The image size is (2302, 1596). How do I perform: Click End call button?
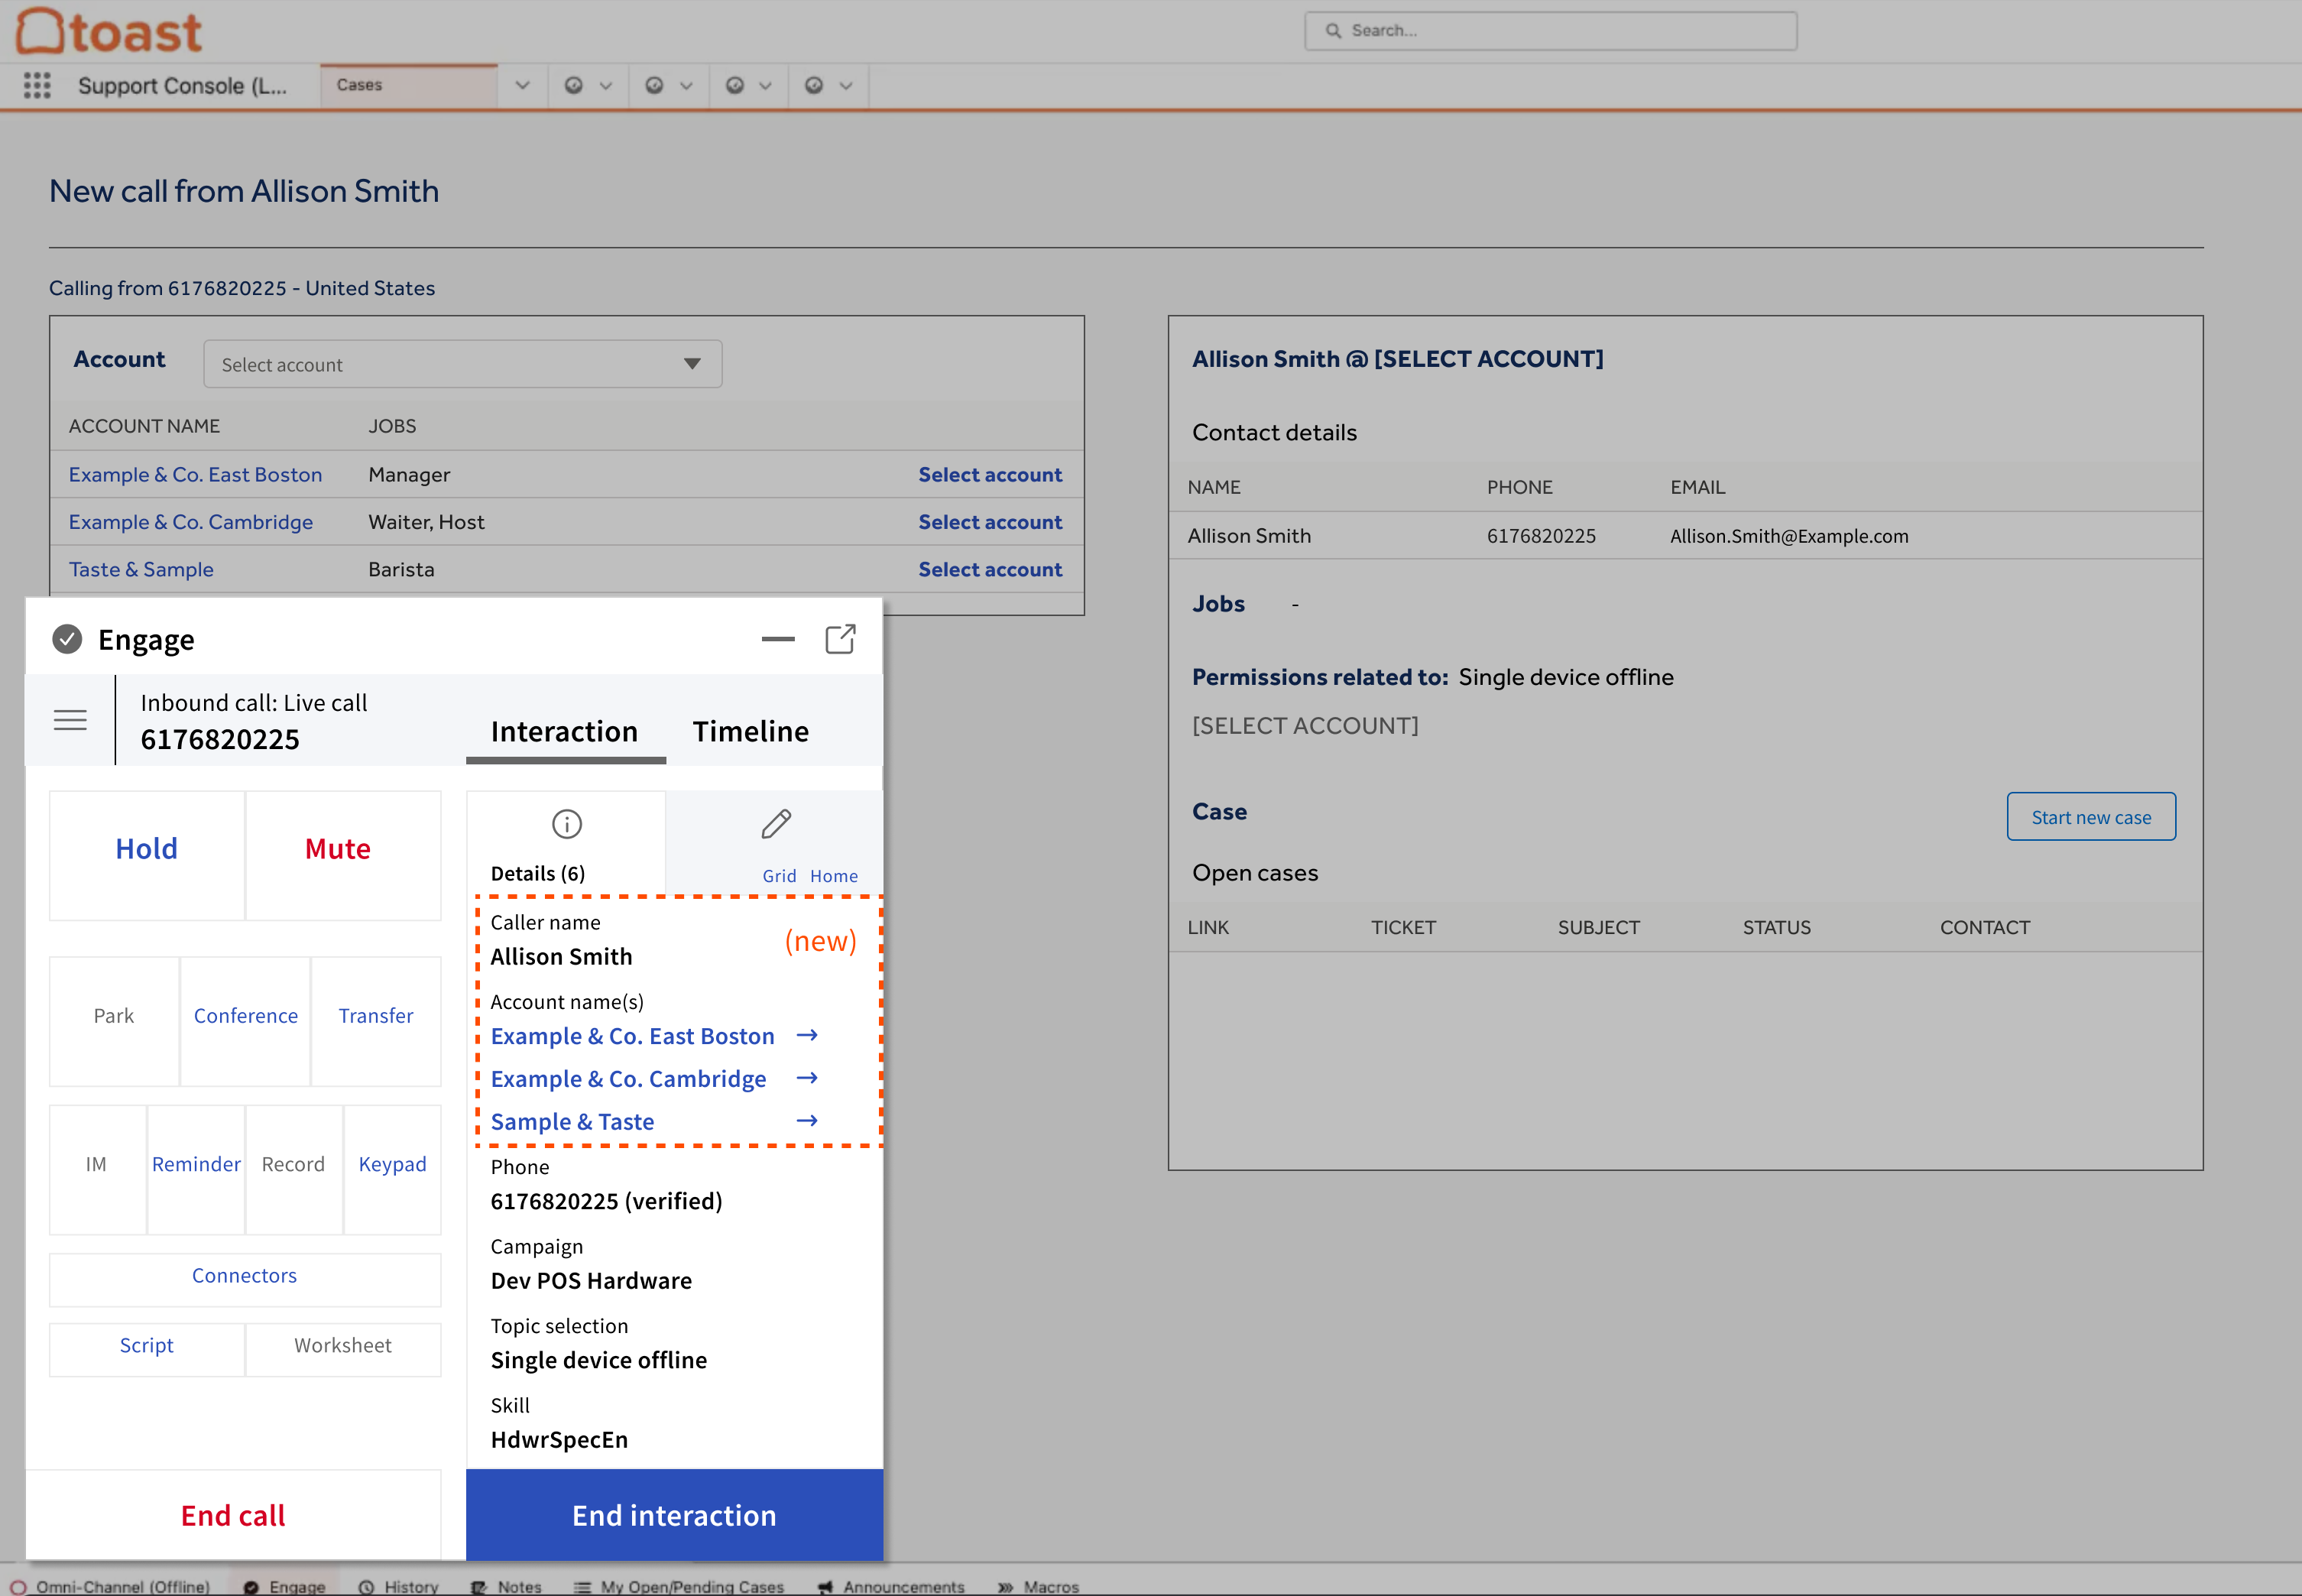click(x=233, y=1516)
